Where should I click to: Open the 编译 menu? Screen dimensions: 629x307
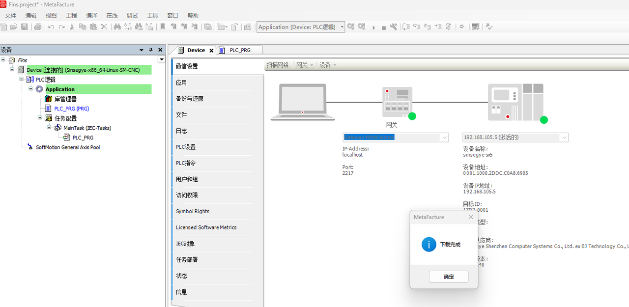(x=91, y=16)
